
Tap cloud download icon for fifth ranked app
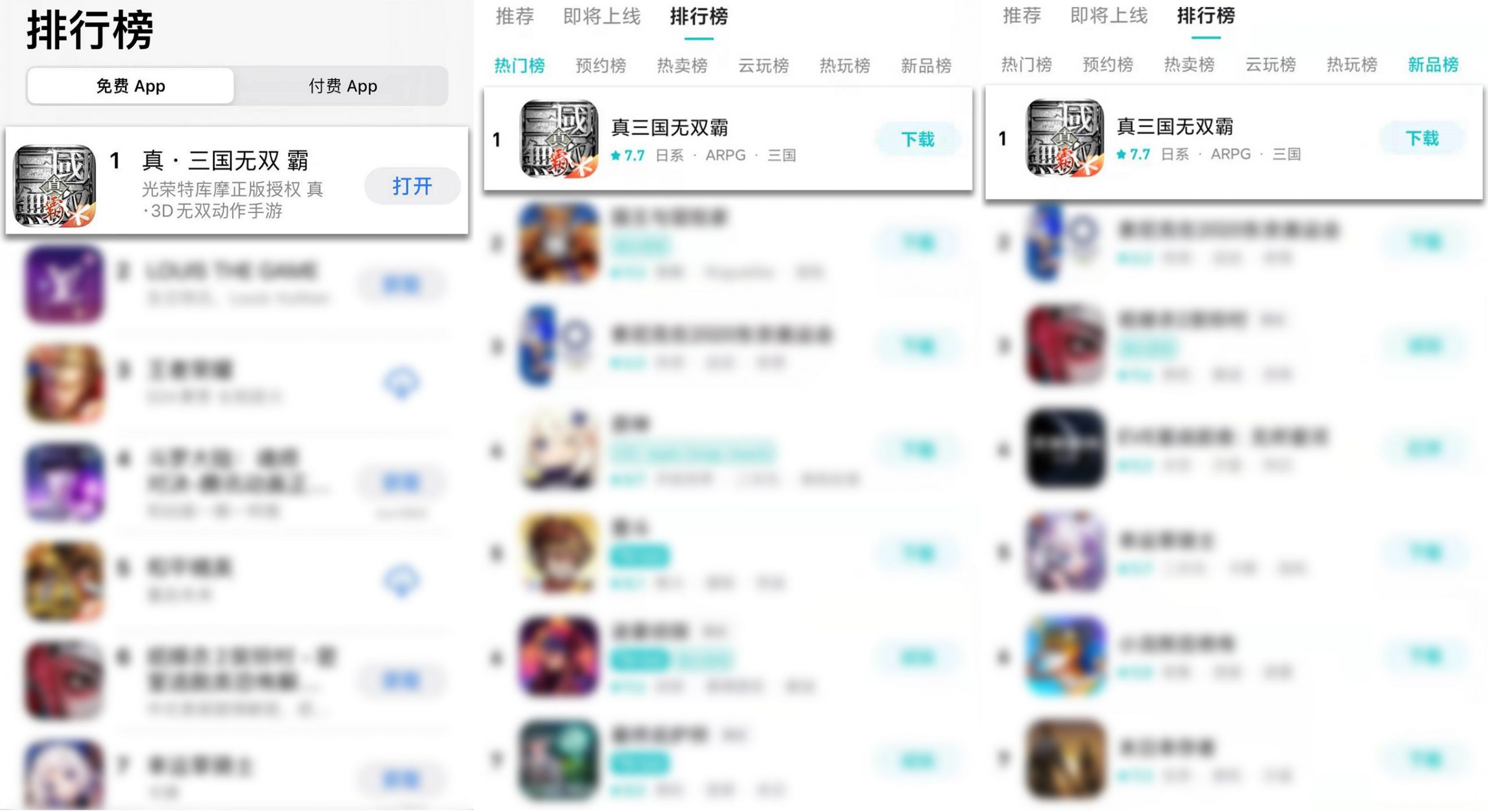pyautogui.click(x=402, y=580)
